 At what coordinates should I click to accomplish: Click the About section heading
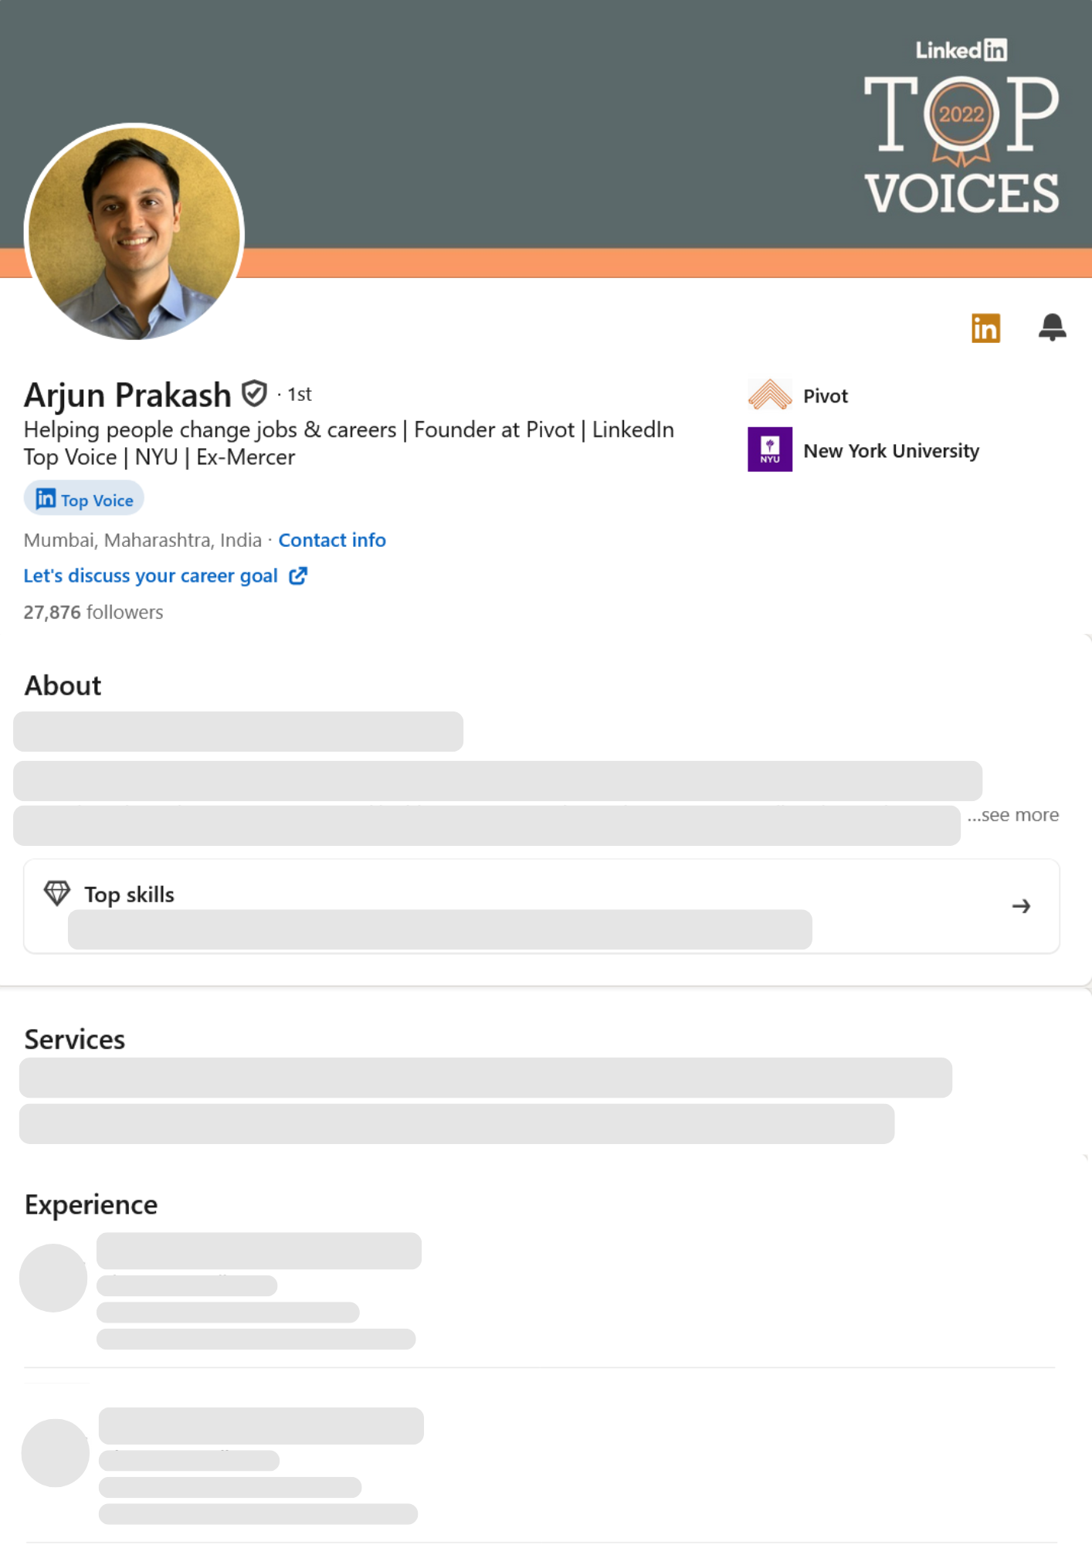(x=63, y=686)
